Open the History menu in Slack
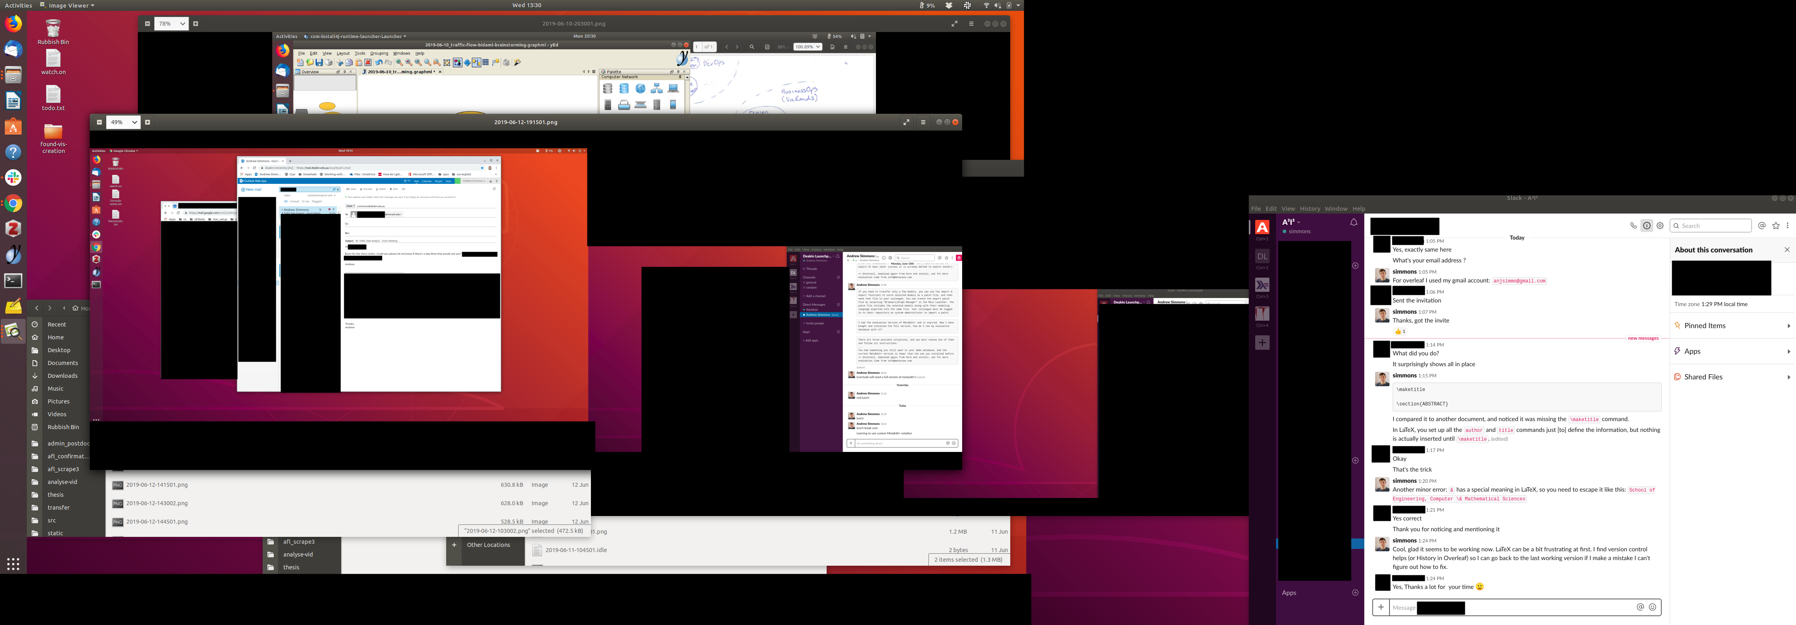1796x625 pixels. click(x=1309, y=208)
